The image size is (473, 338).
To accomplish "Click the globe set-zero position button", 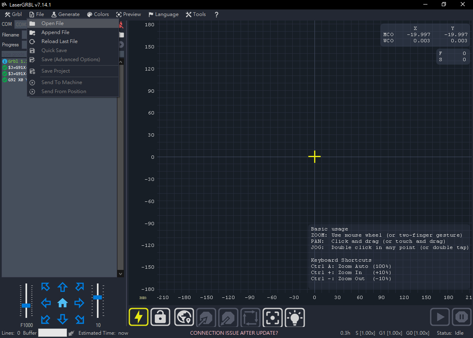I will (x=184, y=317).
